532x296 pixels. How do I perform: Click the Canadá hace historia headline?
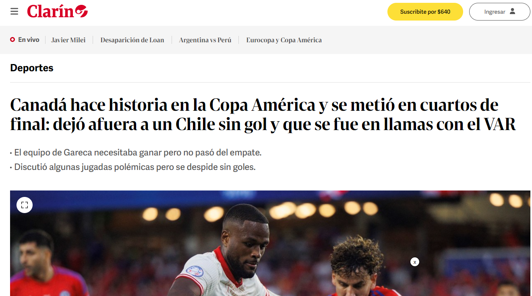point(263,115)
